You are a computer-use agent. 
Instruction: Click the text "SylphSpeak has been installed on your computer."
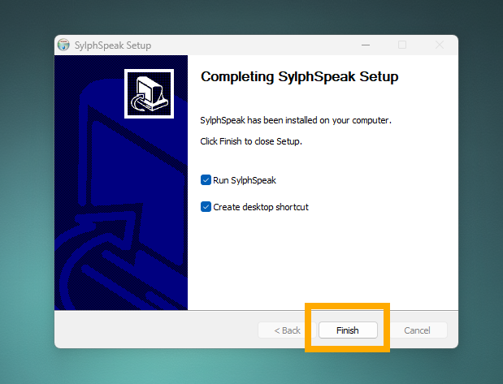(296, 120)
